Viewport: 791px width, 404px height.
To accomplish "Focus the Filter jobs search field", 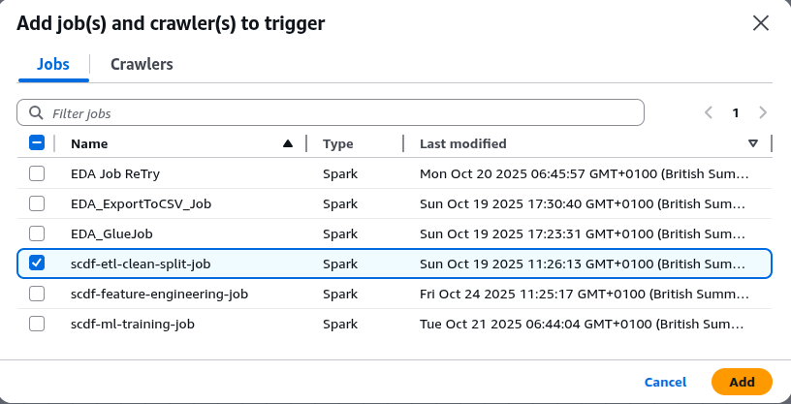I will [339, 112].
